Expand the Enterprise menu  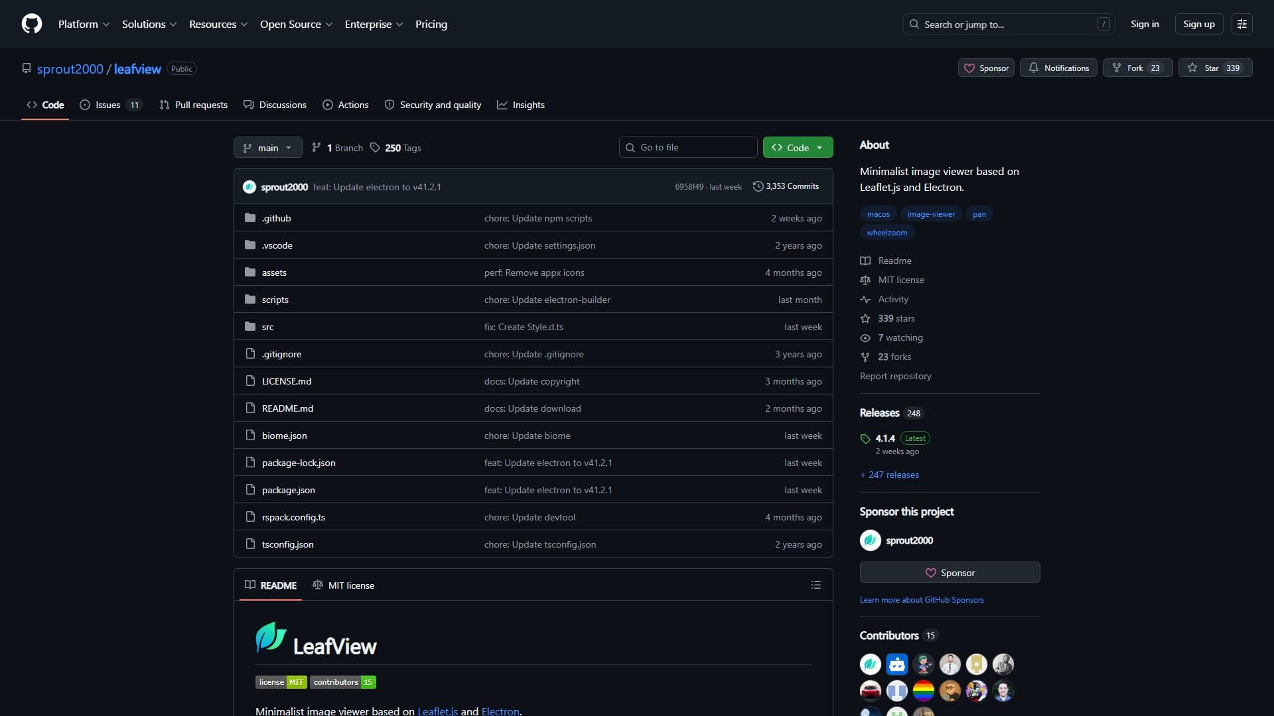click(x=374, y=24)
